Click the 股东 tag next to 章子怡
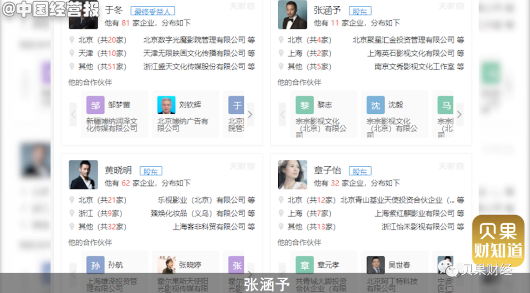Image resolution: width=530 pixels, height=293 pixels. pyautogui.click(x=360, y=171)
